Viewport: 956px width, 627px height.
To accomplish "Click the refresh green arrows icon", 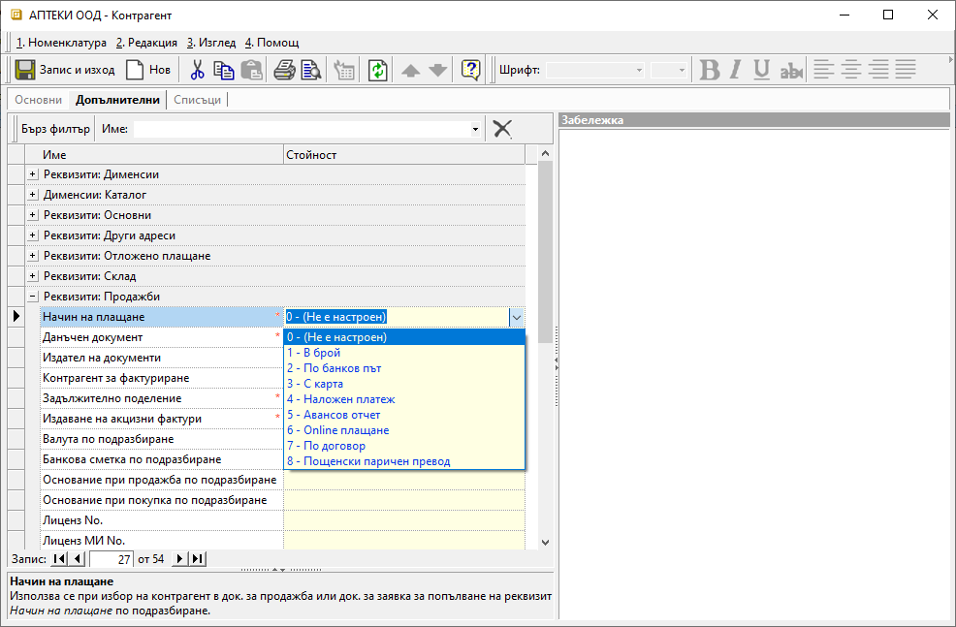I will pos(378,70).
